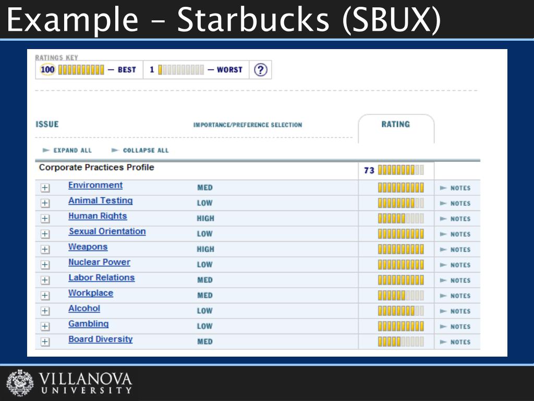
Task: Expand the Gambling issue row
Action: tap(45, 326)
